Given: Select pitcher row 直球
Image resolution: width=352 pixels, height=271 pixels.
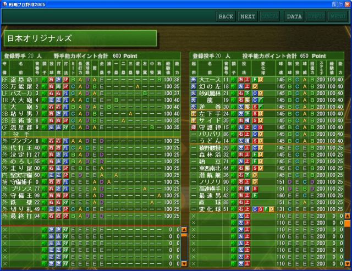Looking at the screenshot, I should tap(267, 202).
